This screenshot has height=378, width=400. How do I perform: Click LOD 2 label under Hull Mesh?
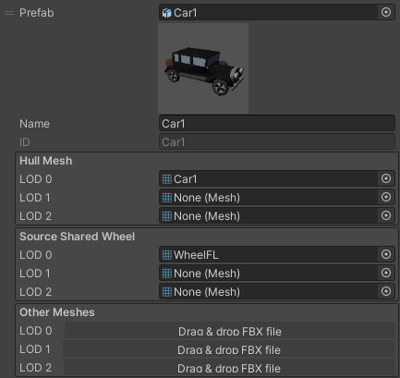(35, 216)
